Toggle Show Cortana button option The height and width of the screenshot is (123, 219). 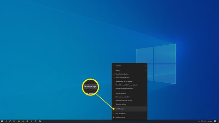coord(129,74)
